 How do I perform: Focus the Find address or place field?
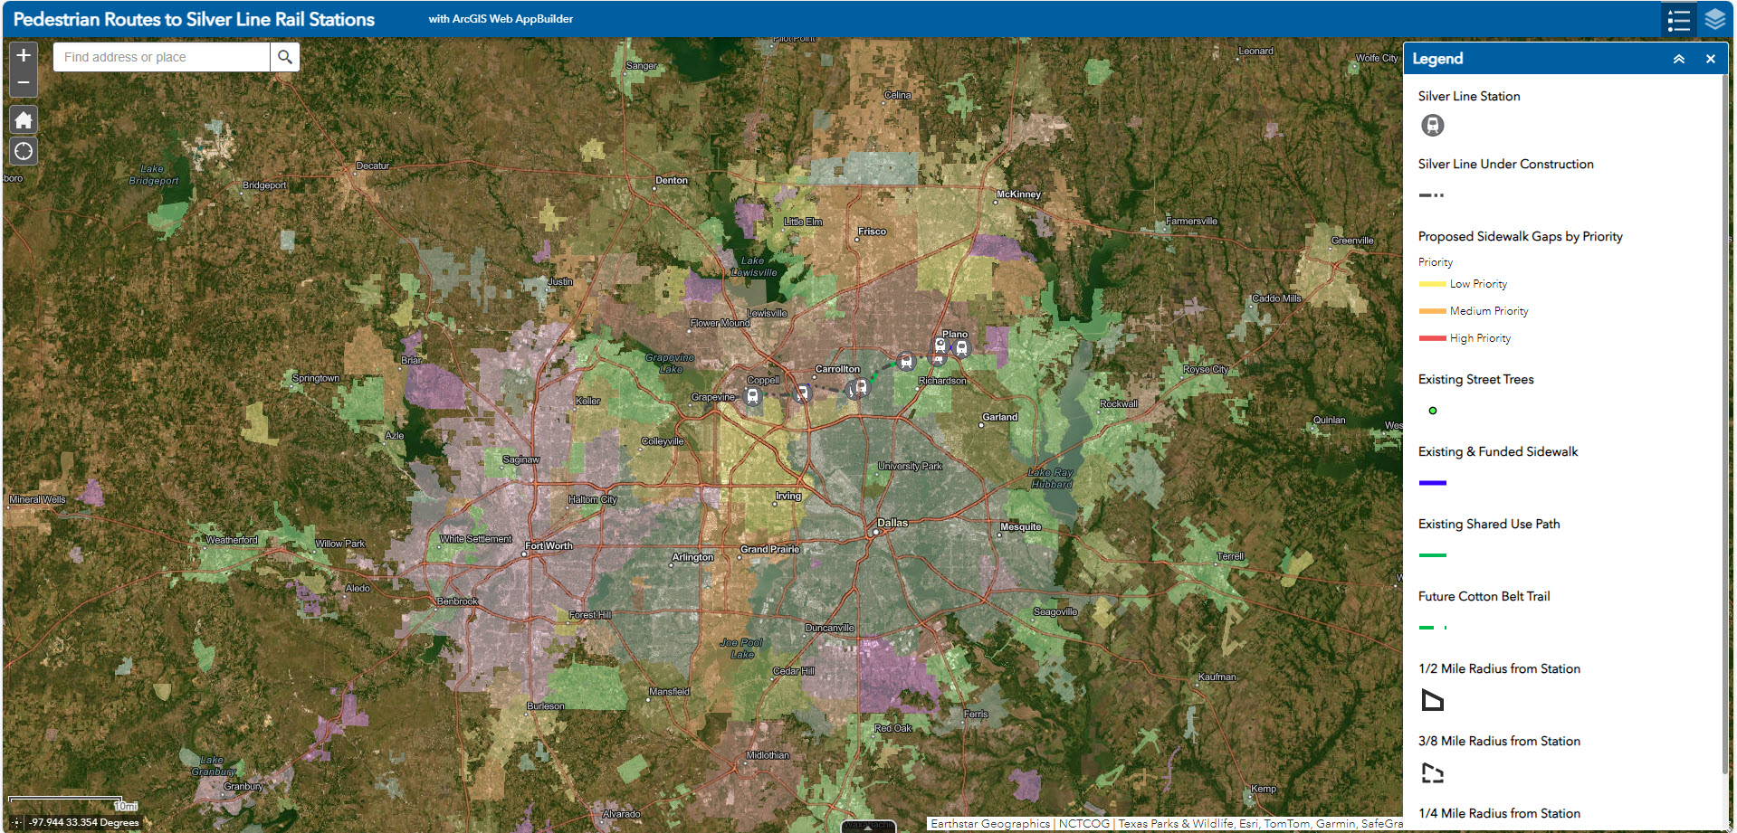[x=161, y=57]
